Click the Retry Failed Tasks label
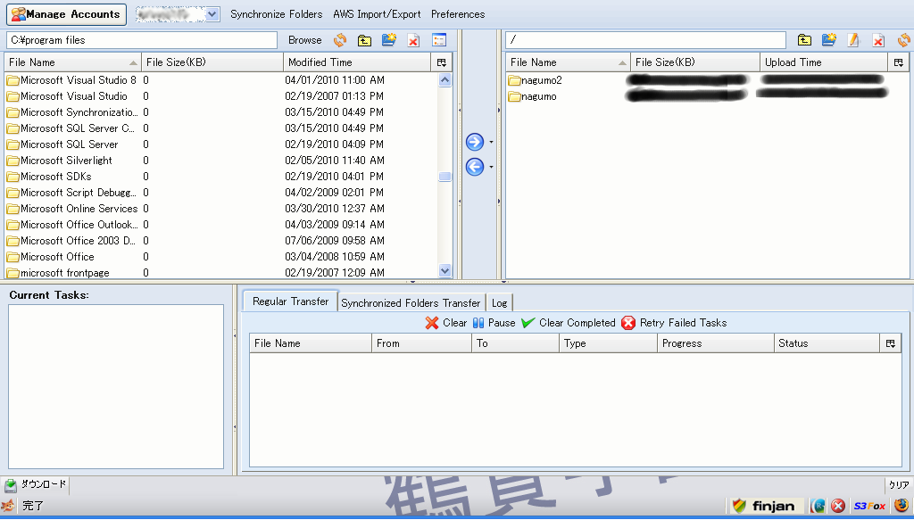 [683, 323]
